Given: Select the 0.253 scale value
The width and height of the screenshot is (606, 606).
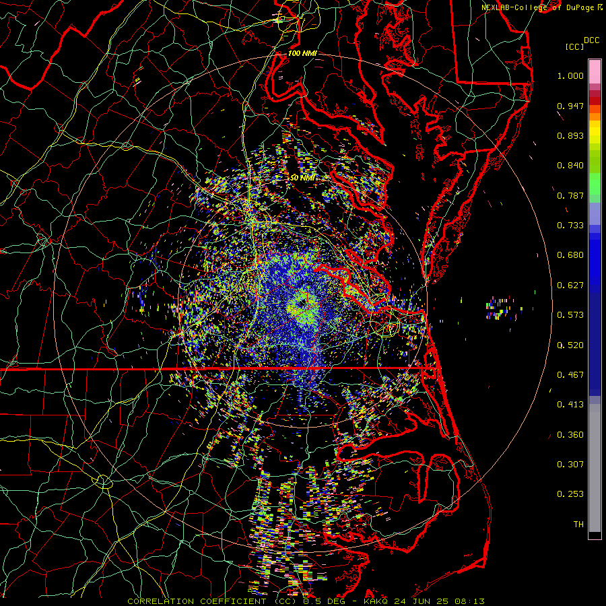Looking at the screenshot, I should [570, 494].
